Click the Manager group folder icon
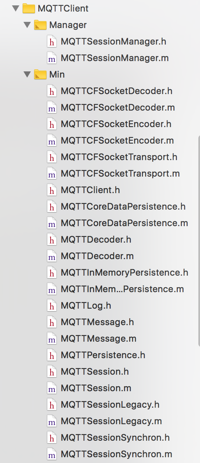This screenshot has width=200, height=463. click(40, 25)
